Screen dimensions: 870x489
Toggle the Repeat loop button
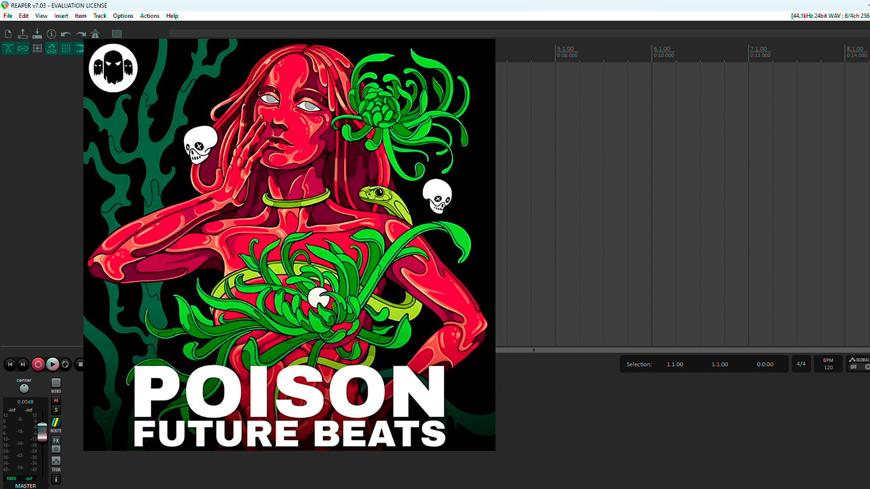[66, 364]
